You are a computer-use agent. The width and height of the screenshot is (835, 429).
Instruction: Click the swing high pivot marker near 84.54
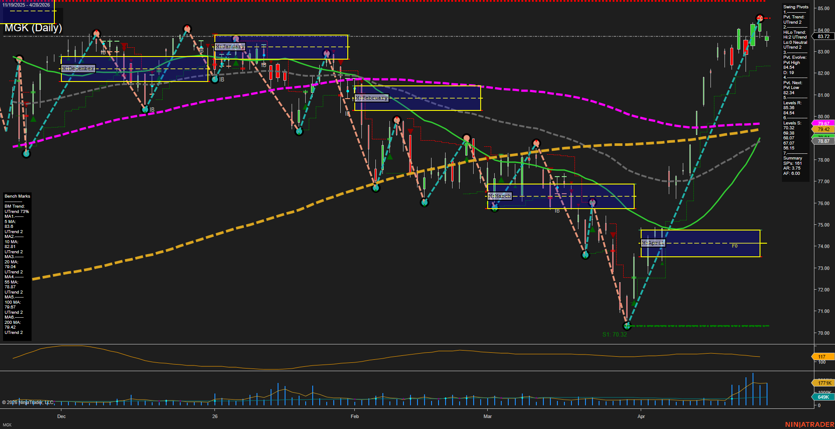point(760,18)
